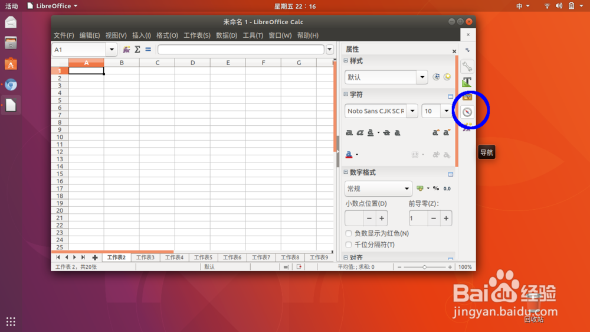
Task: Apply italic character formatting
Action: (360, 133)
